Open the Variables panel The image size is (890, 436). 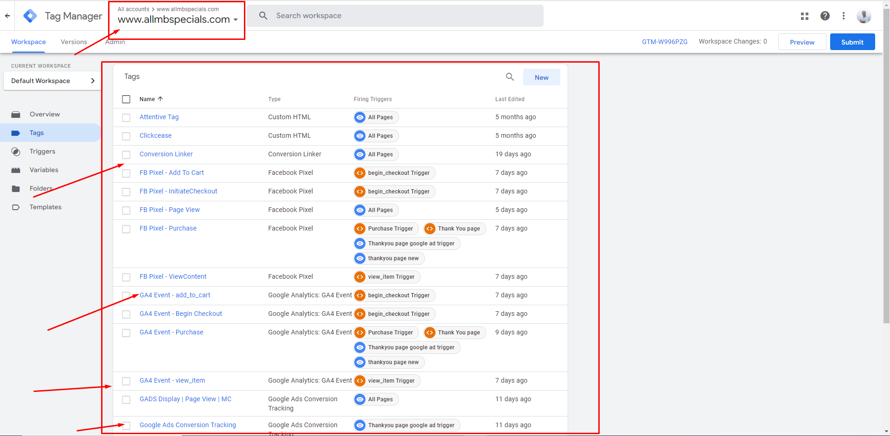(43, 170)
